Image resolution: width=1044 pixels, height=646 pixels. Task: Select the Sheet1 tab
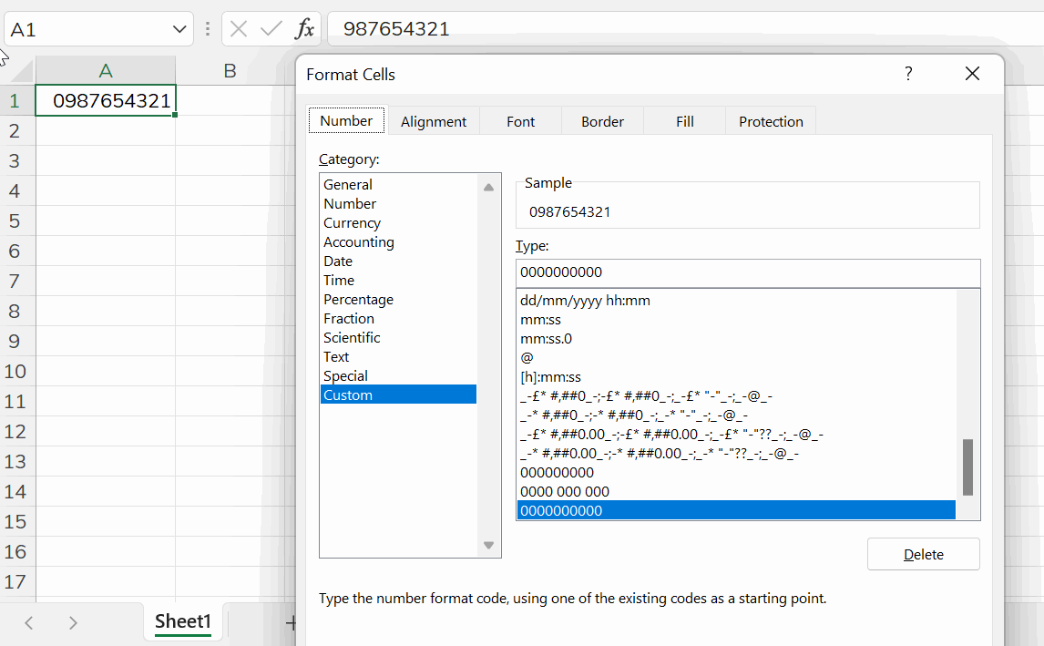click(183, 622)
